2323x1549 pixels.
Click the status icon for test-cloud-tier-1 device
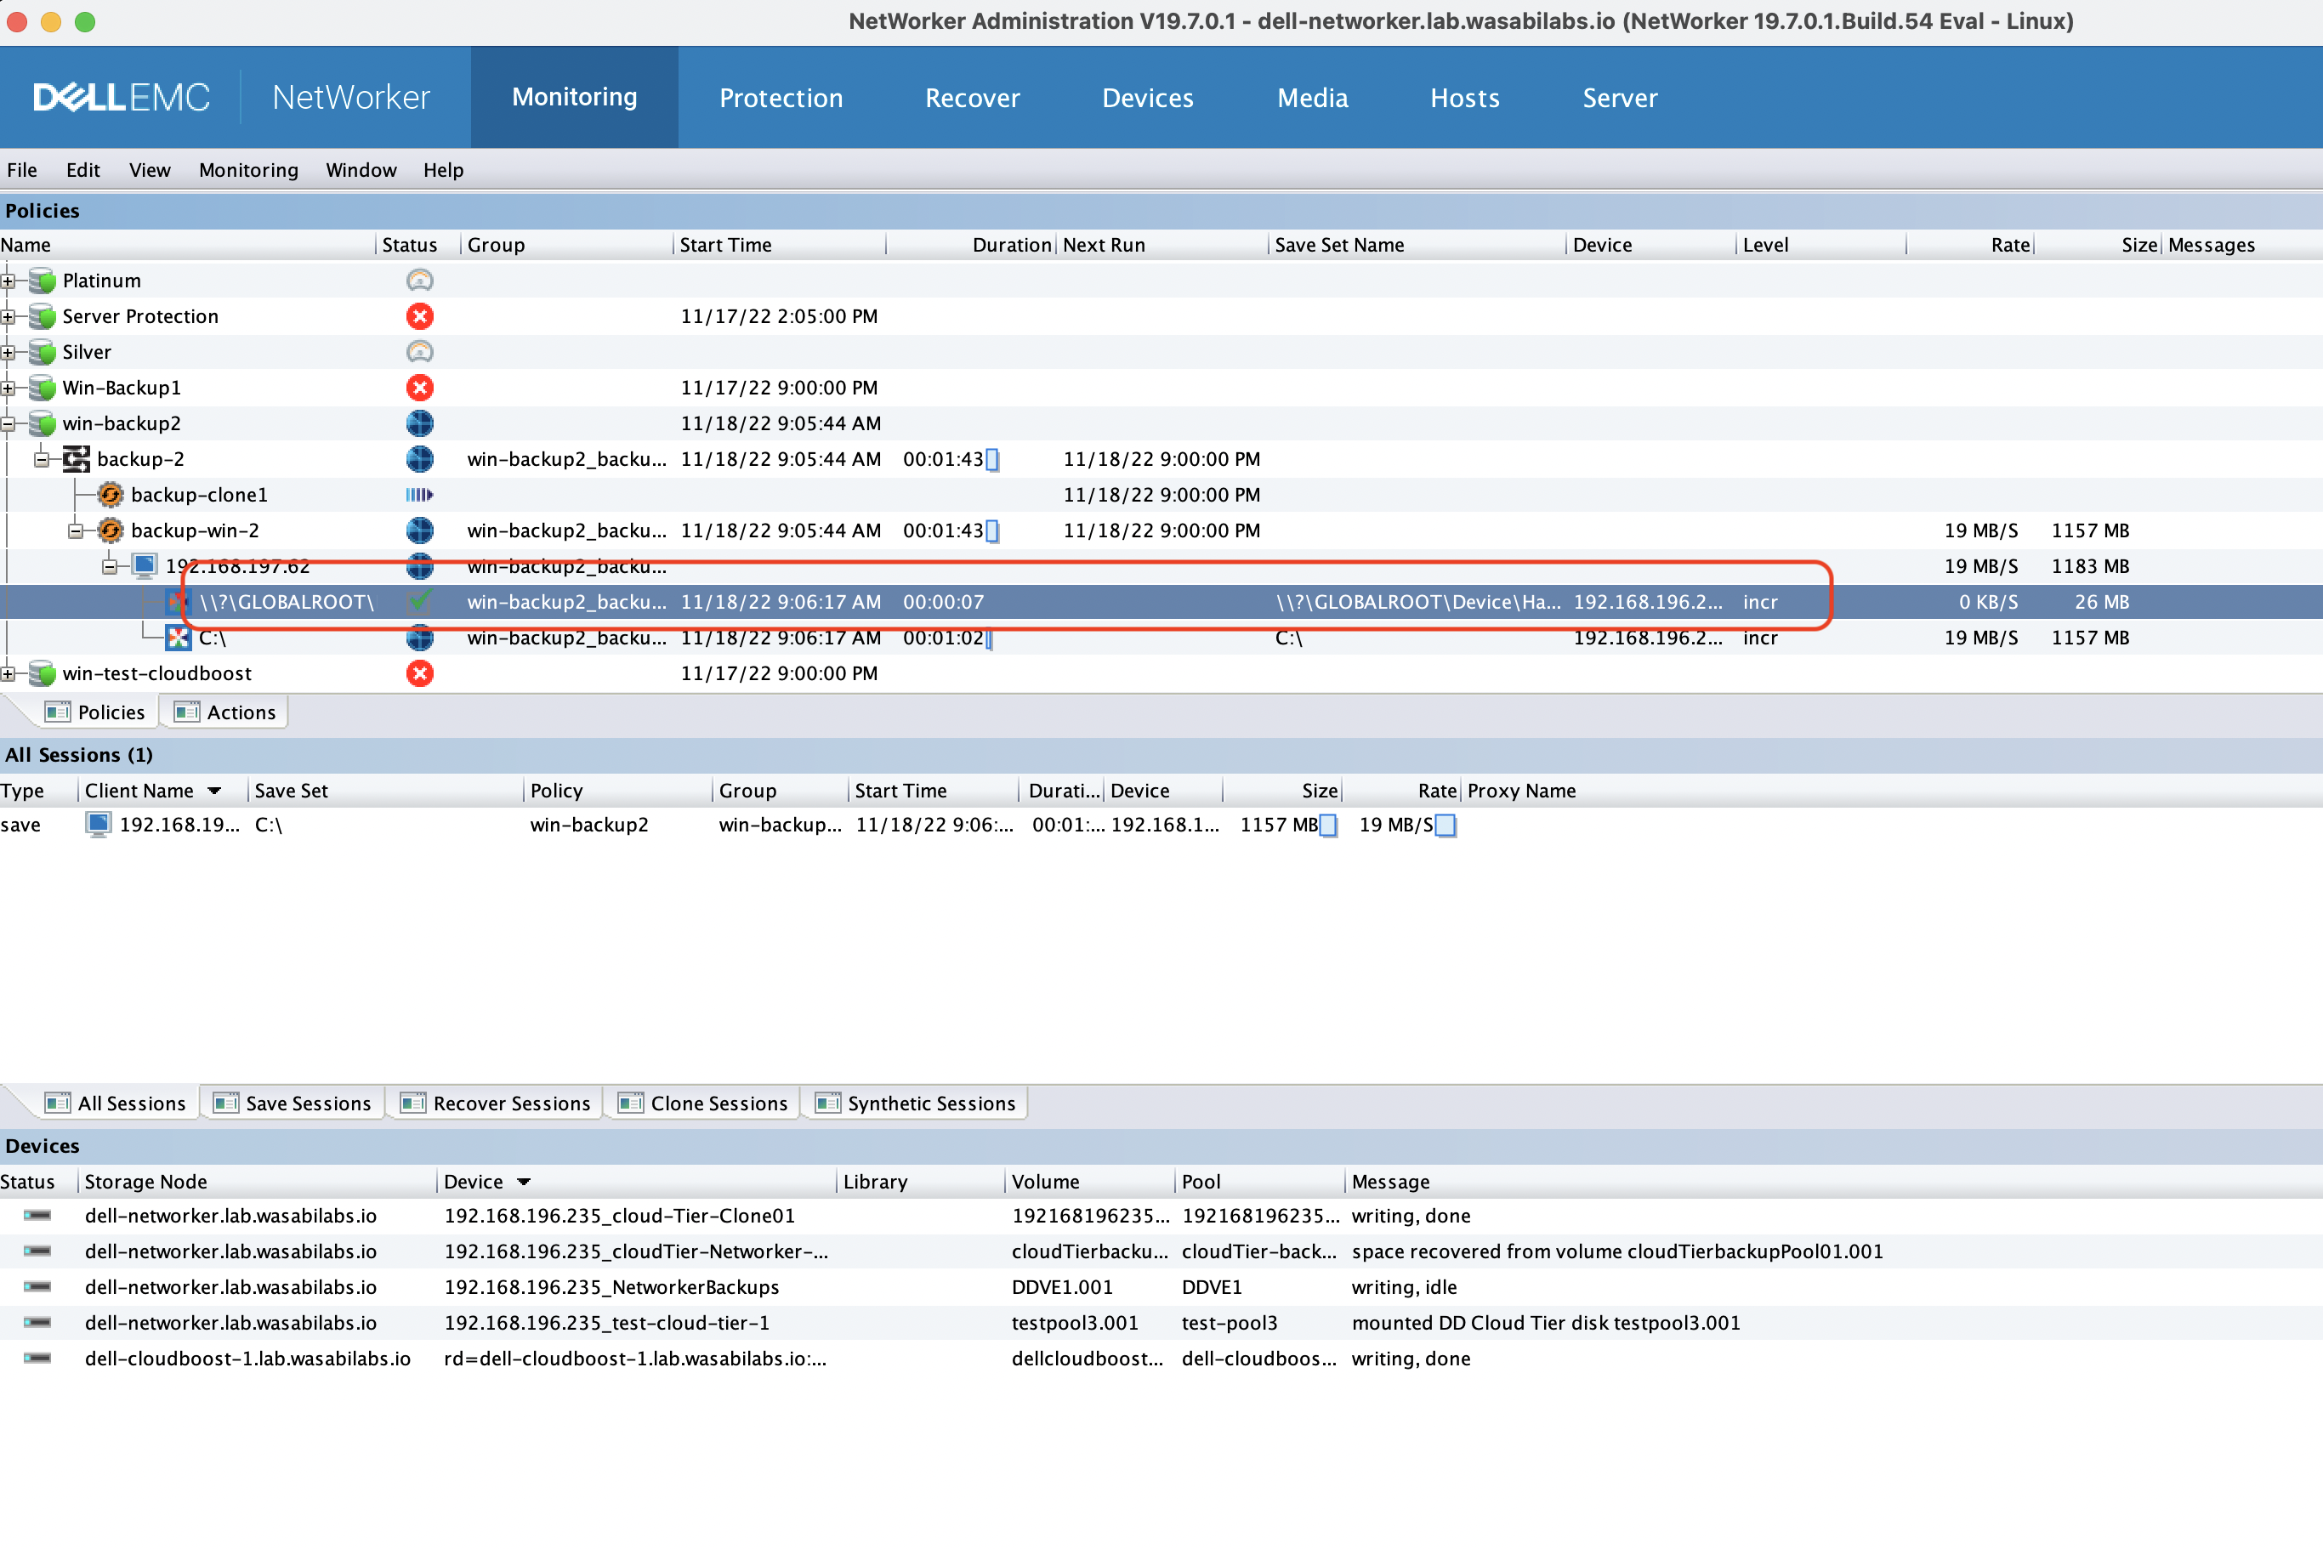click(37, 1323)
